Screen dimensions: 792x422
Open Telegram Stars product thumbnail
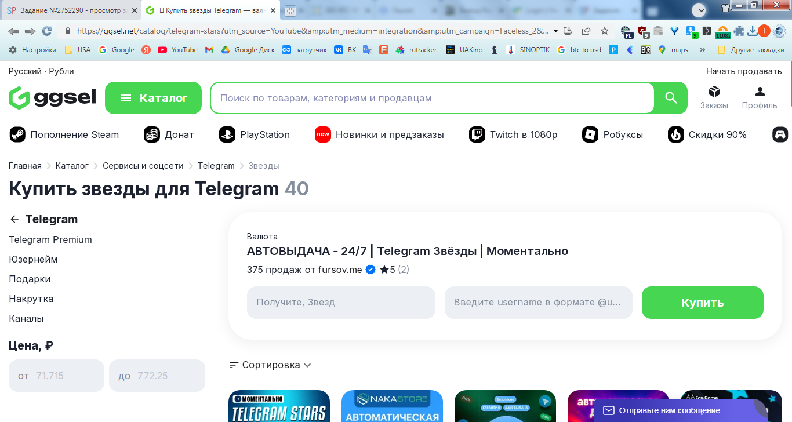click(279, 406)
